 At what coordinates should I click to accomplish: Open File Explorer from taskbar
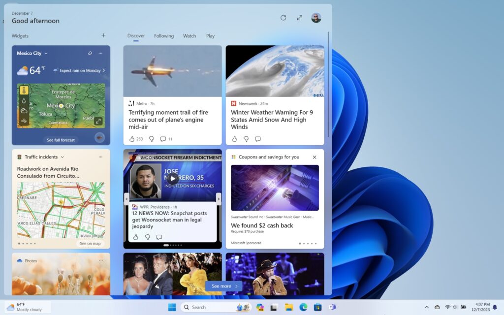pyautogui.click(x=289, y=307)
